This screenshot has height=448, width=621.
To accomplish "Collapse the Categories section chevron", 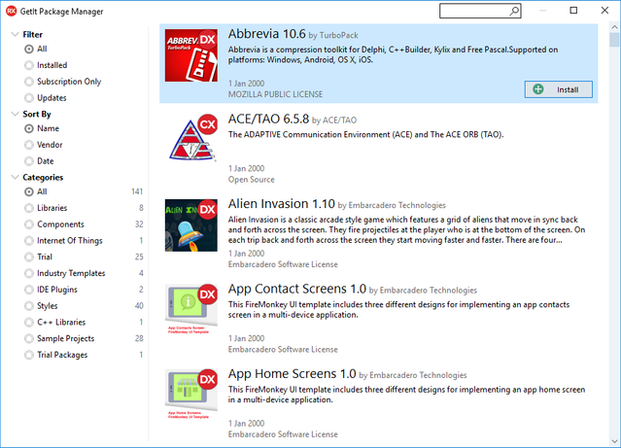I will (15, 177).
